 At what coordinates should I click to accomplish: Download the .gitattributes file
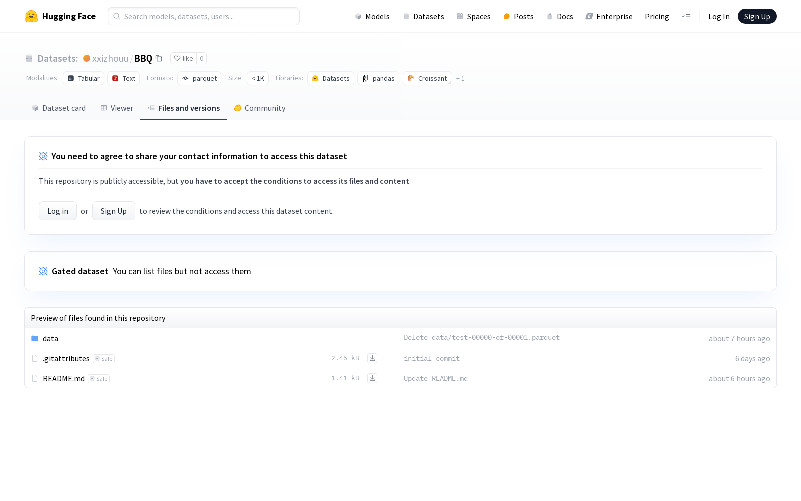[372, 358]
